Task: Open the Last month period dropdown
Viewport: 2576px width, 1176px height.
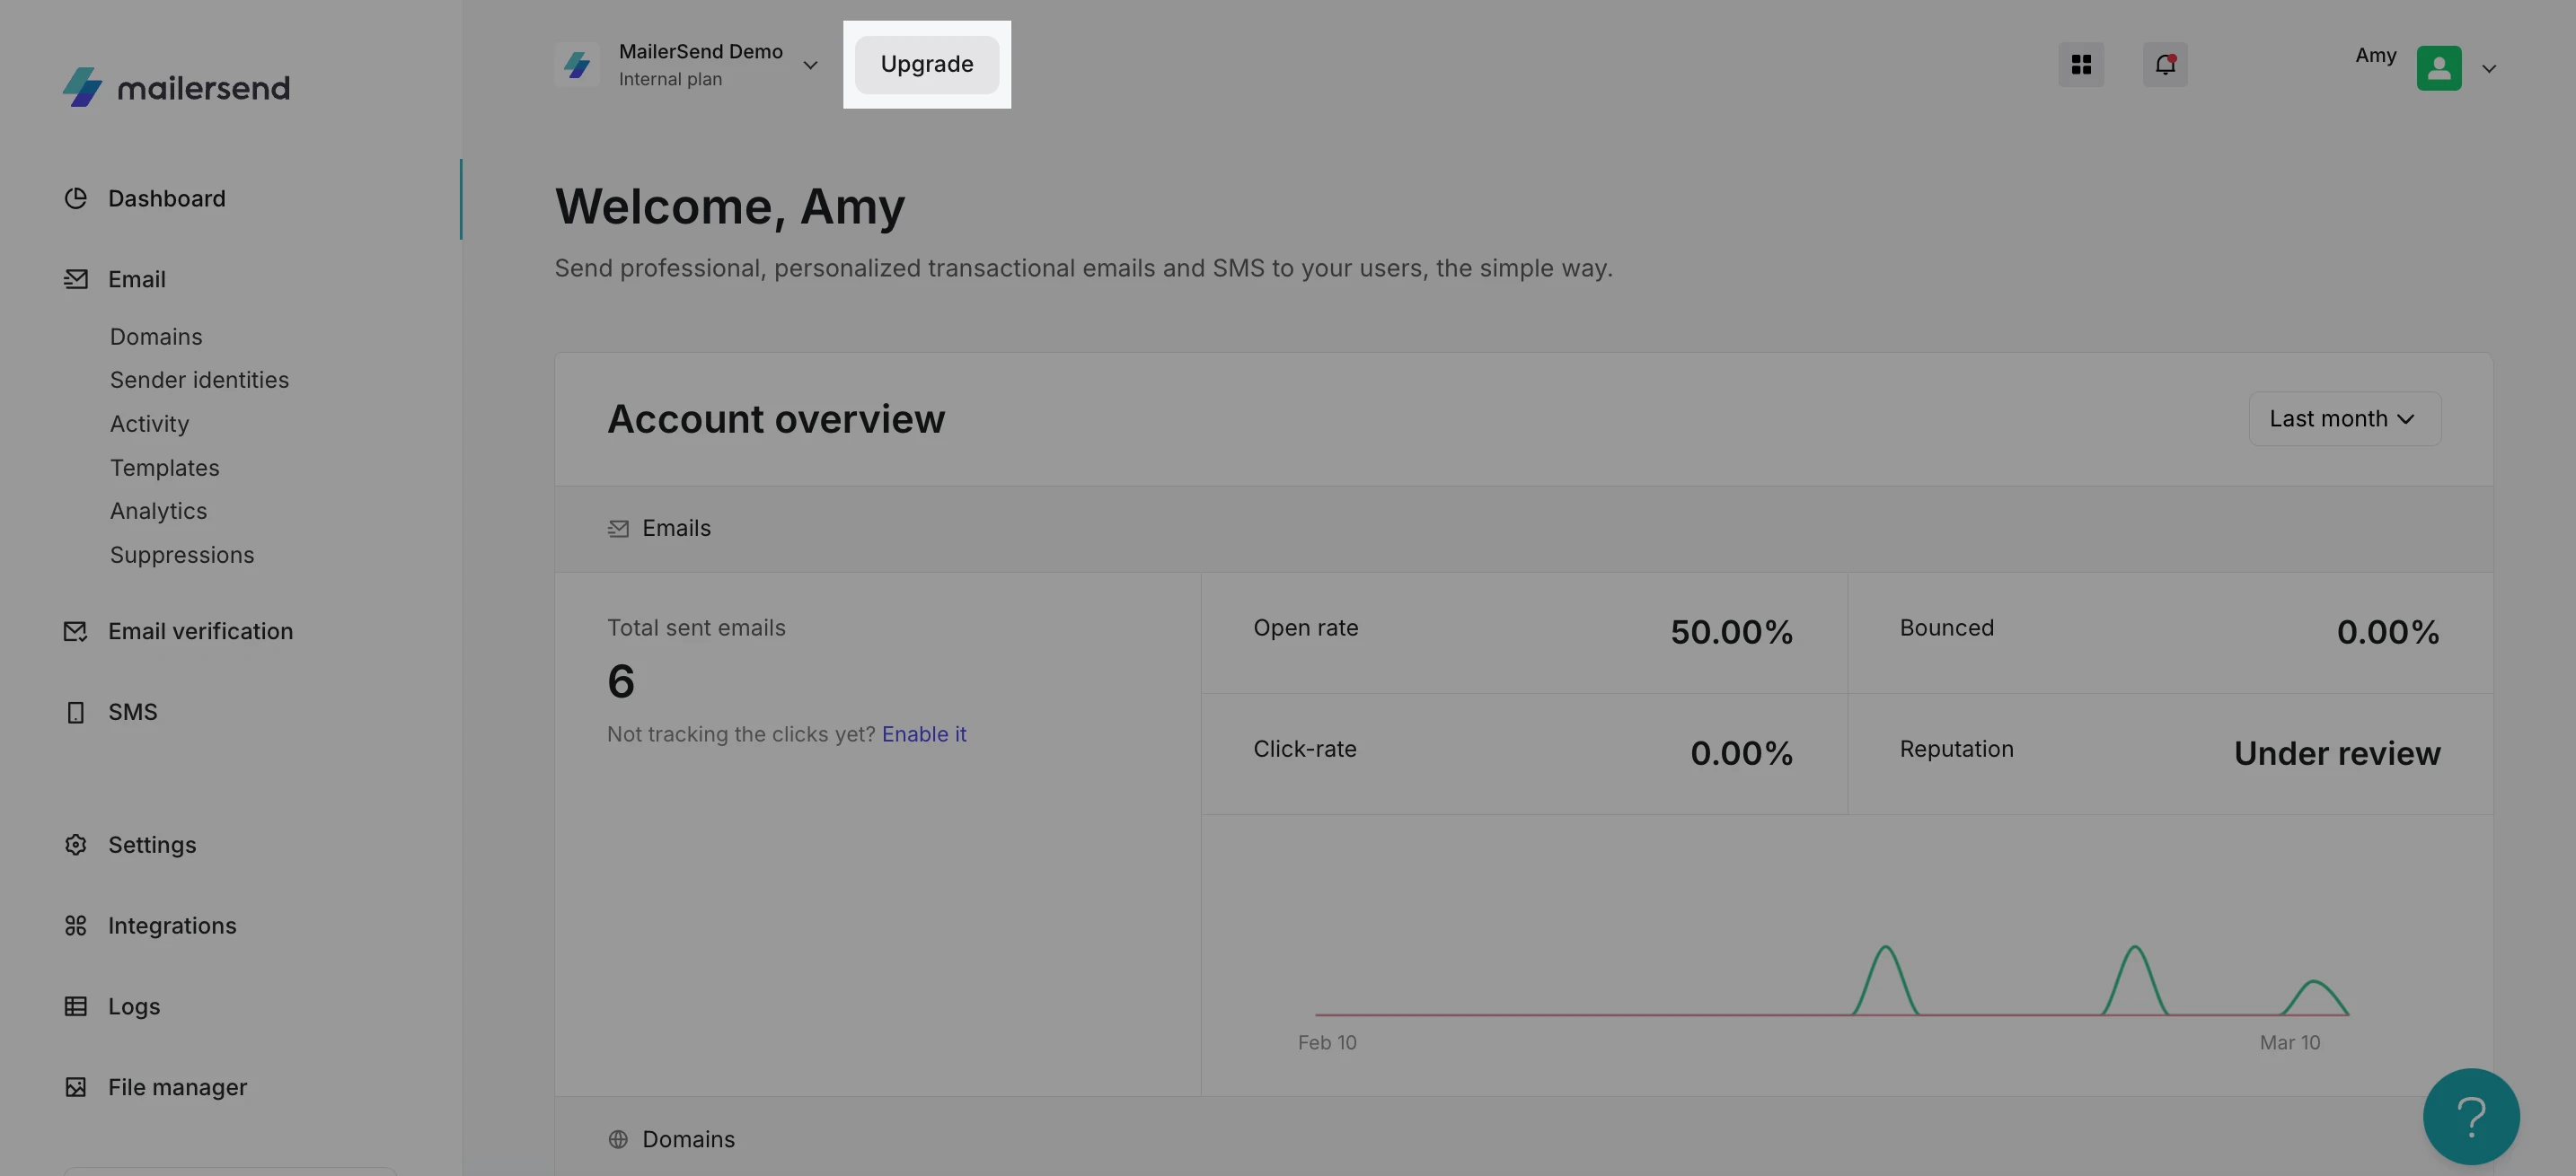Action: pyautogui.click(x=2343, y=418)
